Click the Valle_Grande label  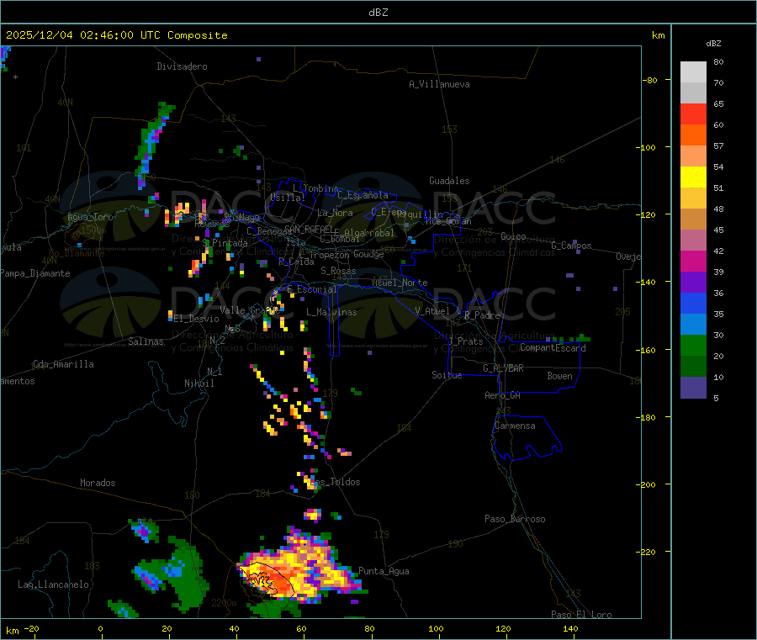coord(251,310)
